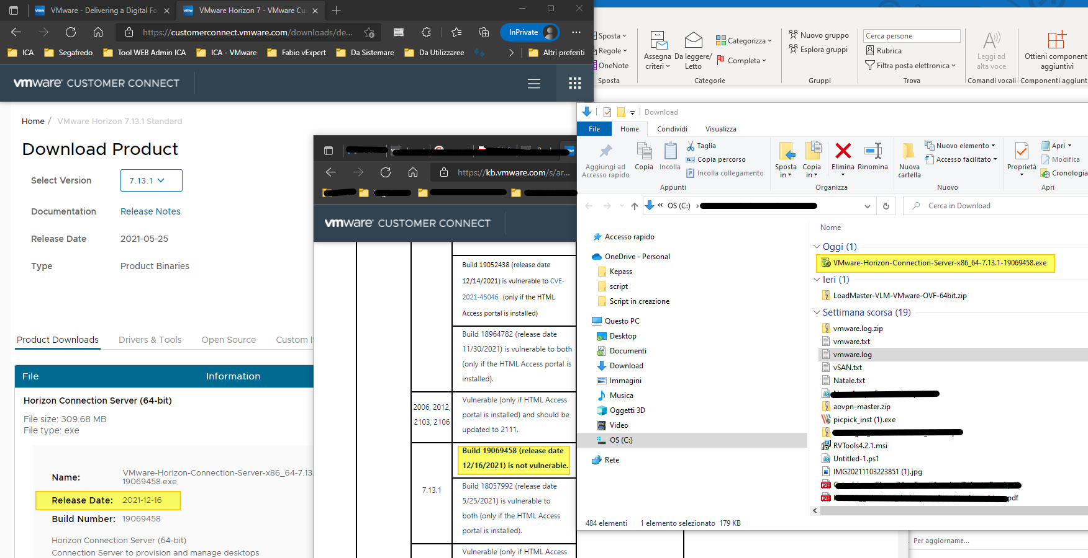
Task: Select the VMware Horizon 7 browser tab
Action: coord(251,11)
